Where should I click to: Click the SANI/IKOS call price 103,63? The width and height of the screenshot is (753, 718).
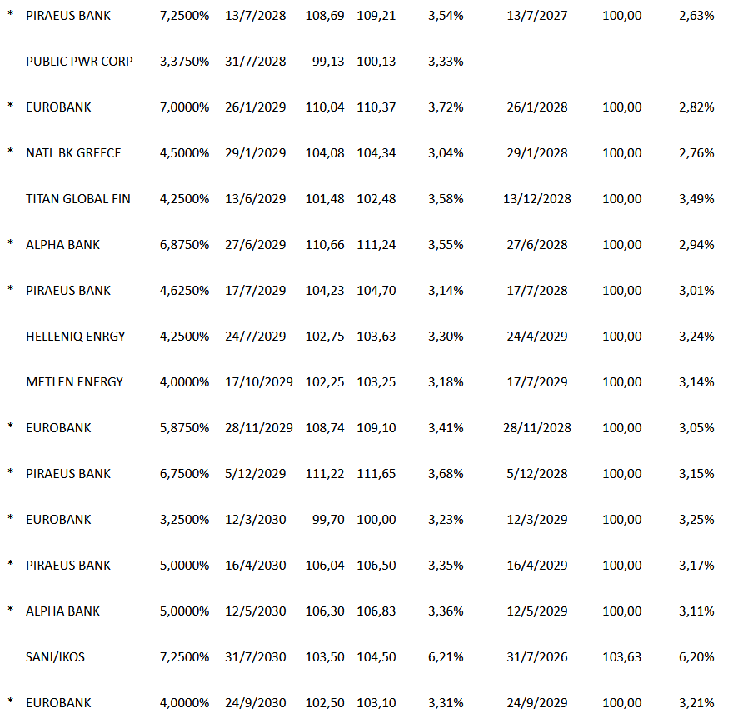[622, 657]
